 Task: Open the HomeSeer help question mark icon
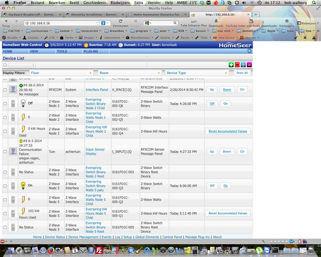pyautogui.click(x=249, y=51)
